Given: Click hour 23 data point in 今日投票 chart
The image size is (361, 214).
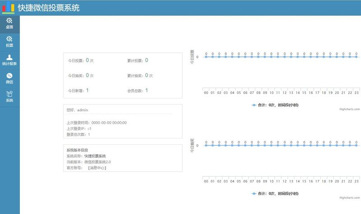Looking at the screenshot, I should click(x=356, y=57).
